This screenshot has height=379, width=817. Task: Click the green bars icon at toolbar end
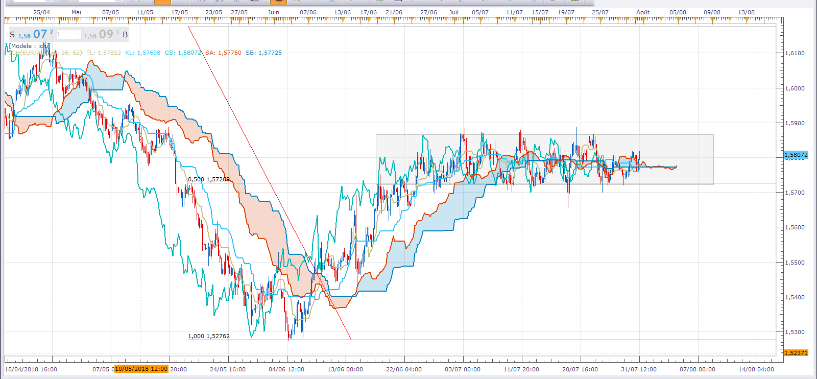point(574,1)
